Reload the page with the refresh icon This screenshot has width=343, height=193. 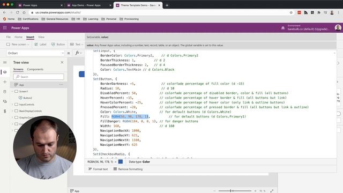[x=18, y=12]
